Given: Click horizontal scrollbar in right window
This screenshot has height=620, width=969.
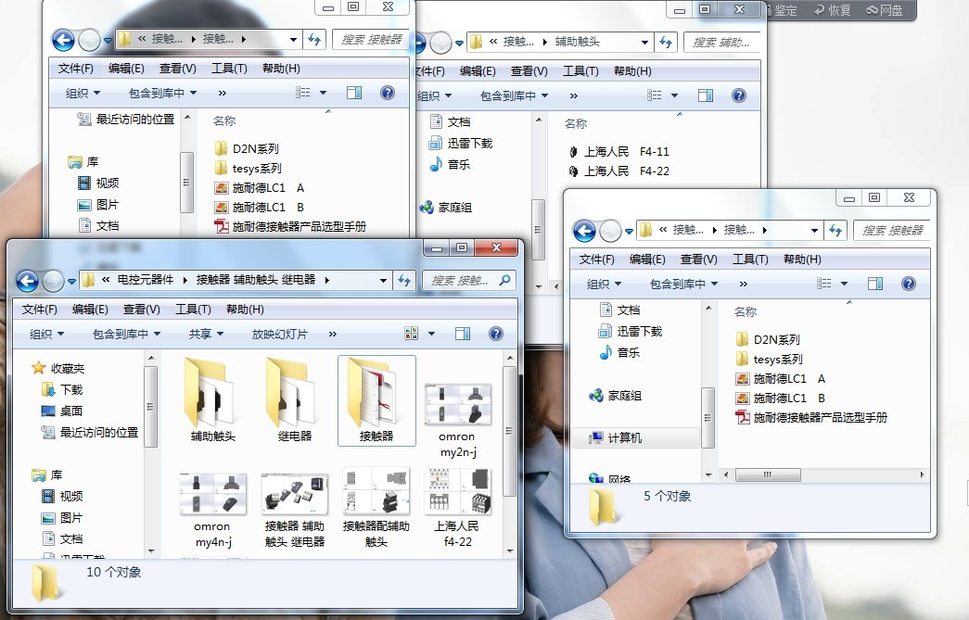Looking at the screenshot, I should click(x=768, y=474).
